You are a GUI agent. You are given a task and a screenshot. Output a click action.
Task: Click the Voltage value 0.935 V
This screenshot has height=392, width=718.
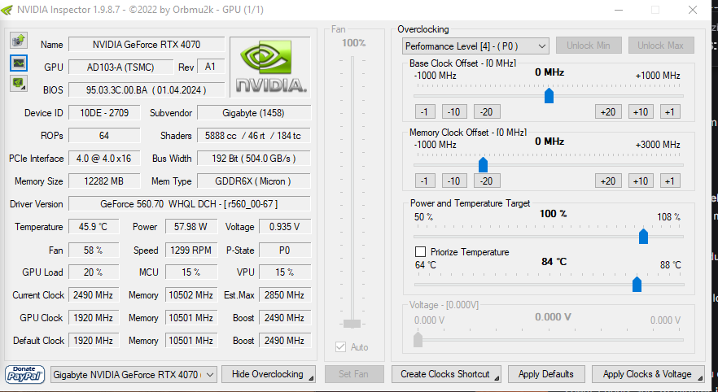pyautogui.click(x=285, y=227)
